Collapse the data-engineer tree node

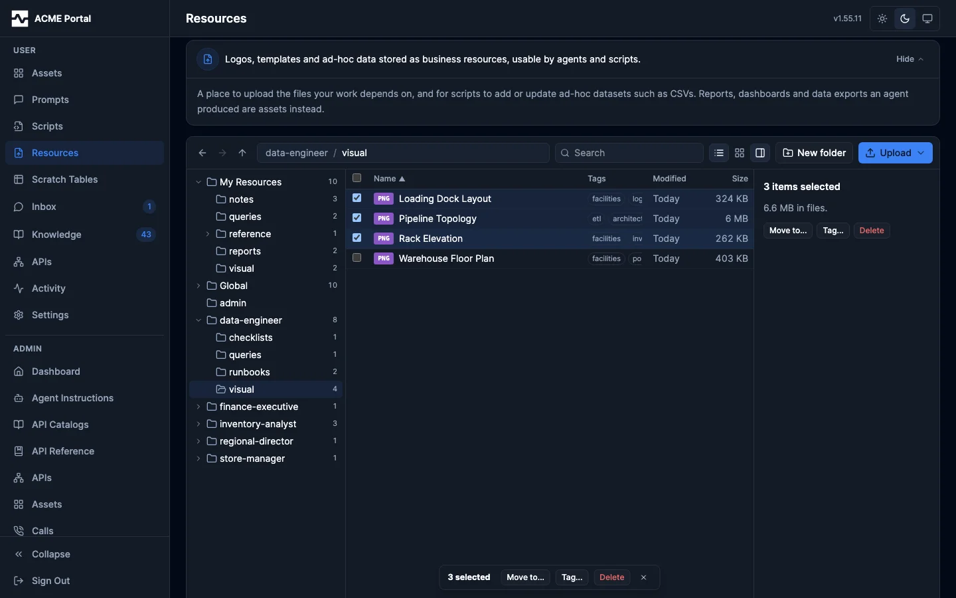(199, 320)
